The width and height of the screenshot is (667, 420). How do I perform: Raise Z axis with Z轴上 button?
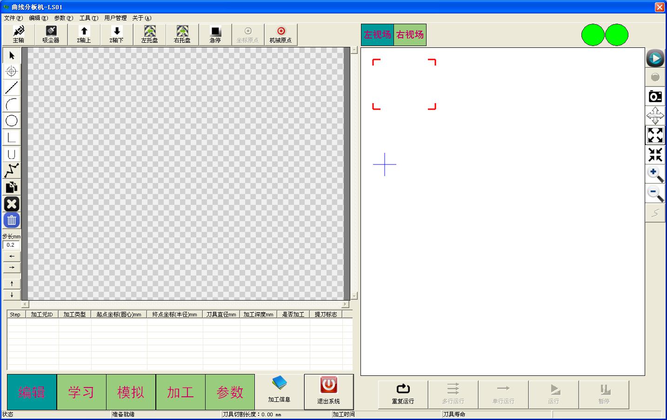pos(84,34)
